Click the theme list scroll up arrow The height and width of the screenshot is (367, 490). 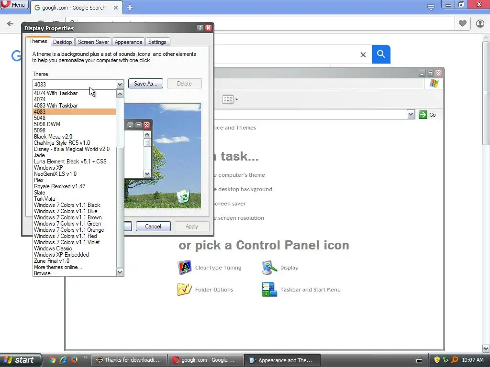[x=120, y=94]
